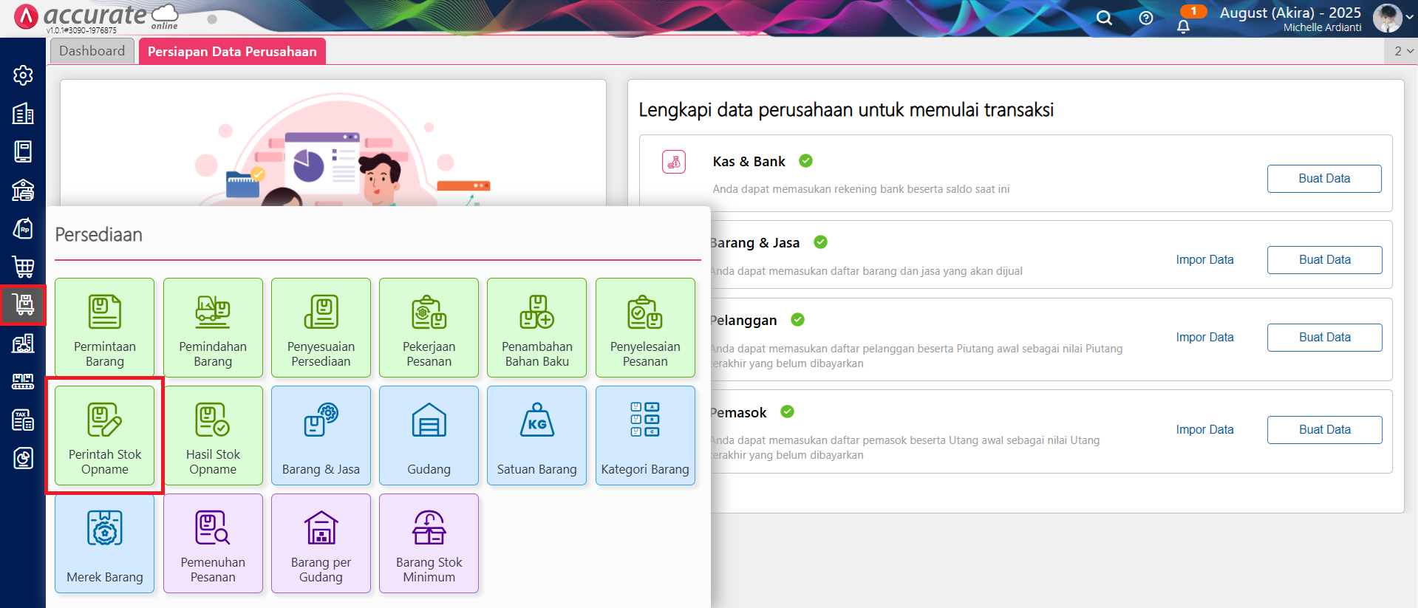
Task: Open the Kategori Barang tile
Action: 645,435
